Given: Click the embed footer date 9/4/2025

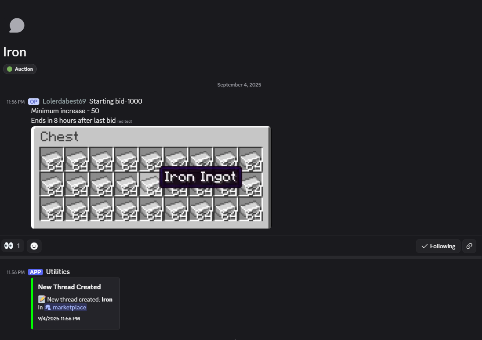Looking at the screenshot, I should tap(59, 319).
